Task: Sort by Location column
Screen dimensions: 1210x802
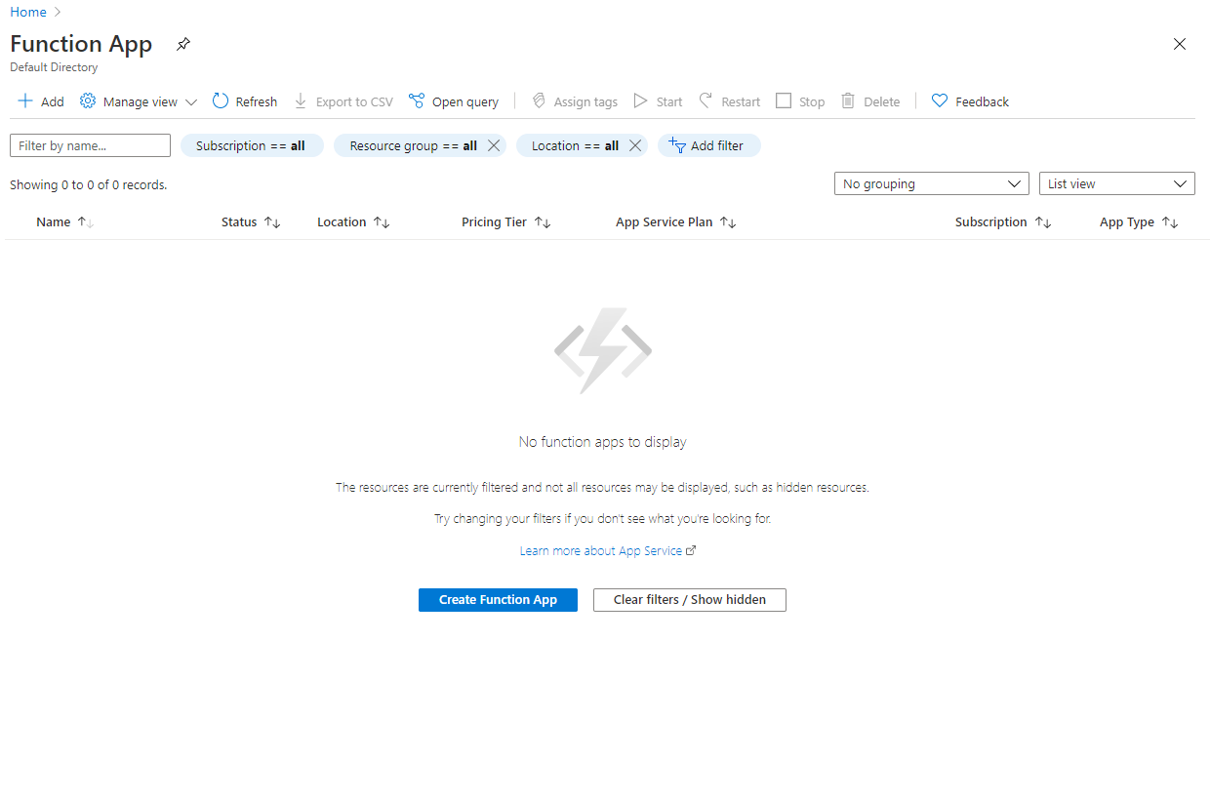Action: click(353, 222)
